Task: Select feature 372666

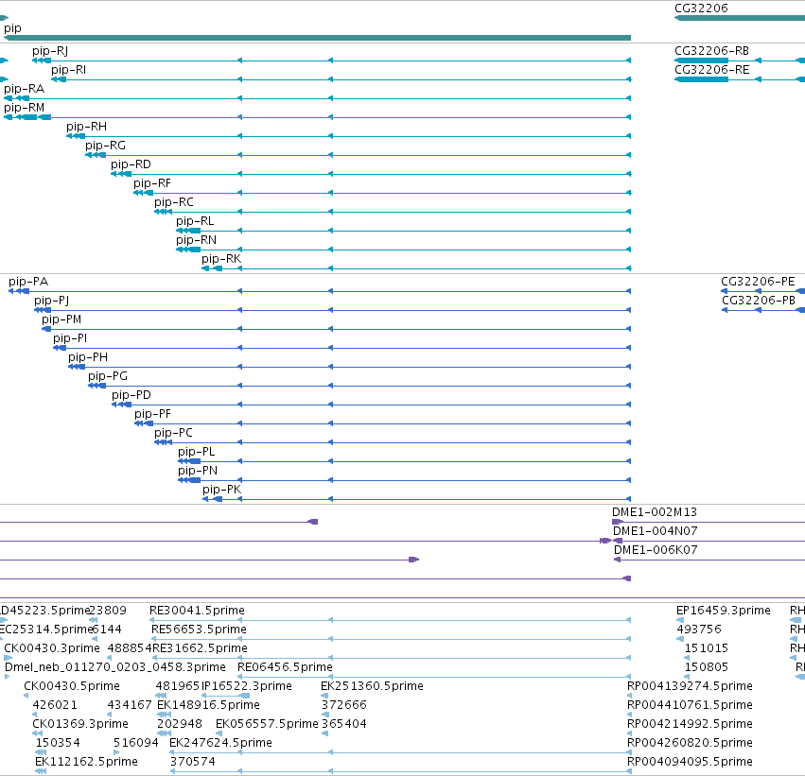Action: coord(344,705)
